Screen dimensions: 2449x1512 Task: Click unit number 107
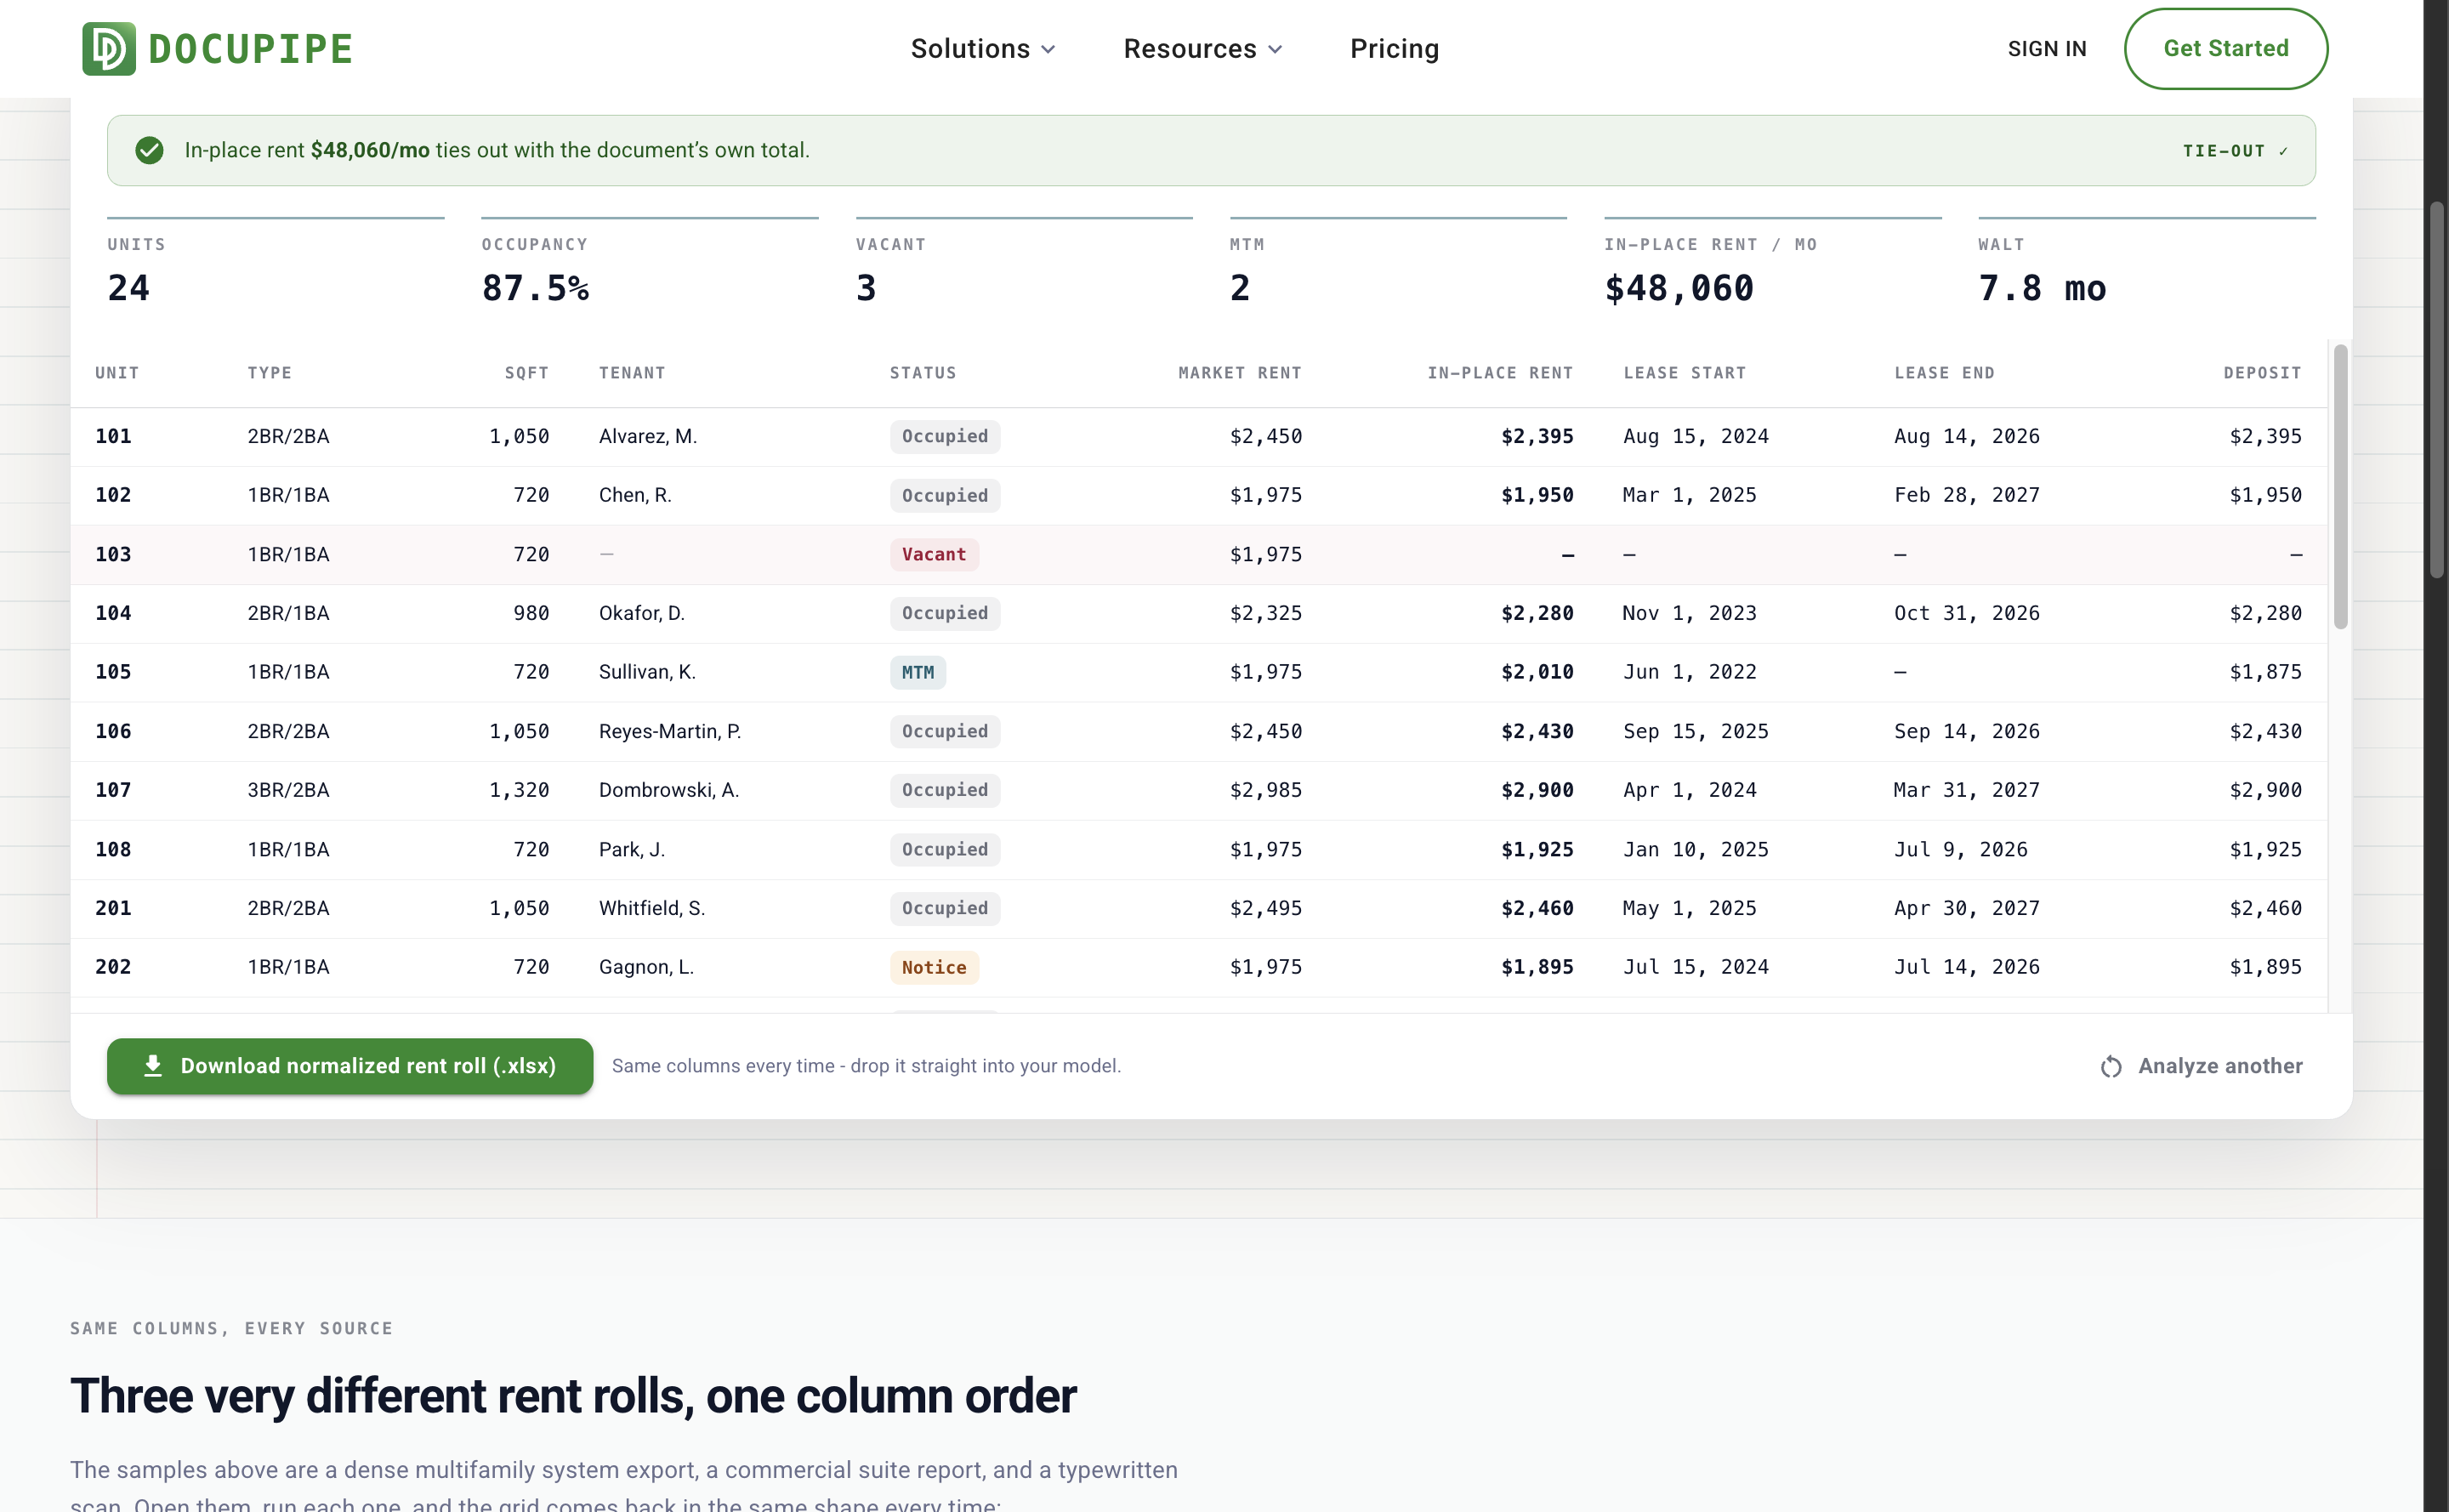click(x=113, y=790)
